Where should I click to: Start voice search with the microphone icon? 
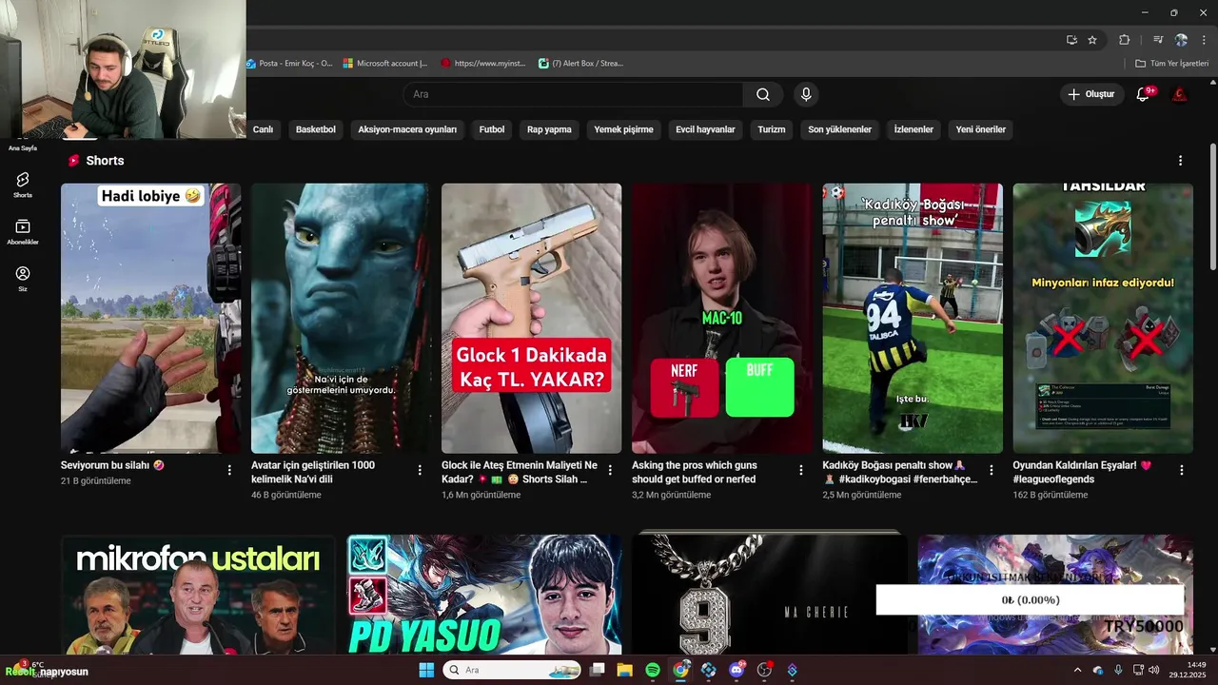click(806, 94)
